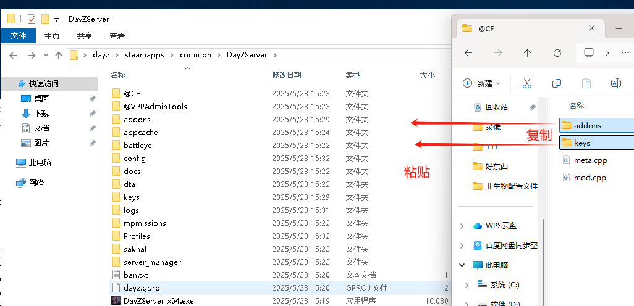Click the monitor icon in @CF address bar
The image size is (634, 306).
pos(589,53)
